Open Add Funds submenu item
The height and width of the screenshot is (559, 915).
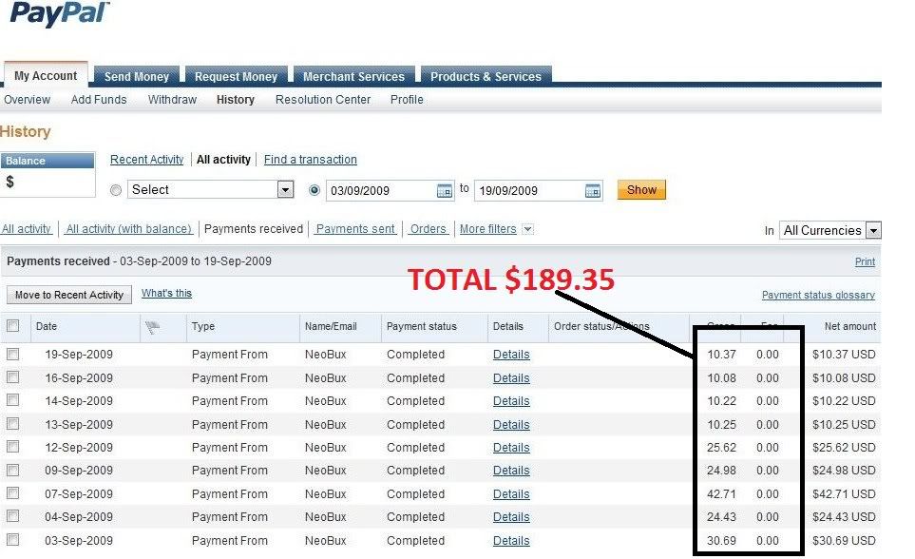(x=99, y=100)
